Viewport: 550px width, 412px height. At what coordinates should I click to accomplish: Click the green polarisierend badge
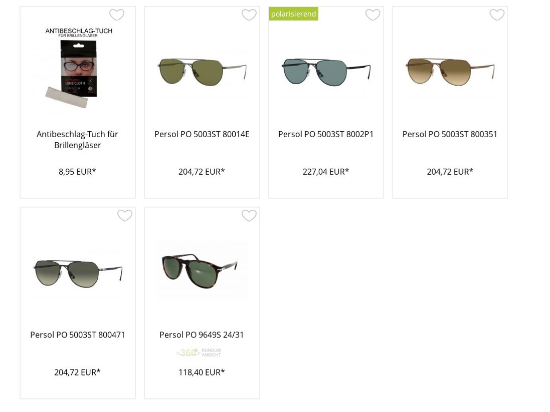(294, 14)
